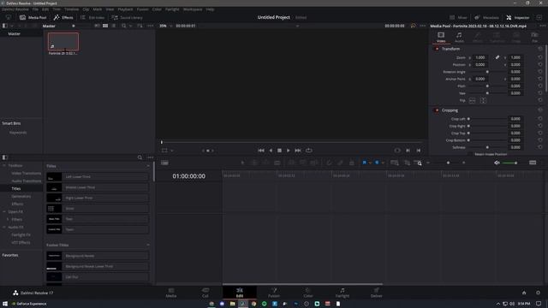
Task: Click the Softness slider handle
Action: coord(487,147)
